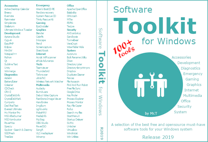Click the "for Windows" subtitle on front cover

pyautogui.click(x=169, y=41)
